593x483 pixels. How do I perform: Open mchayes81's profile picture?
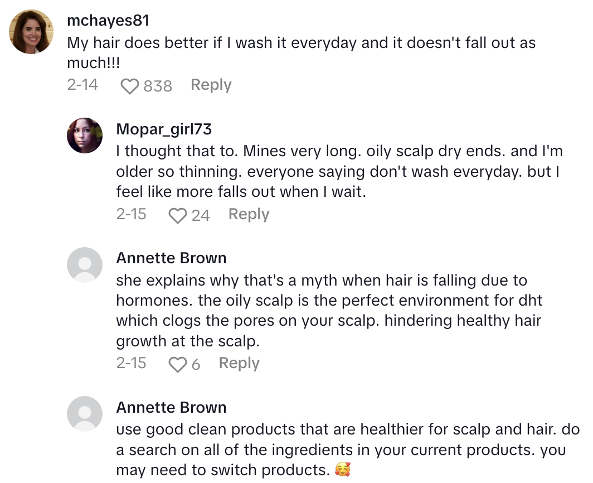(31, 32)
